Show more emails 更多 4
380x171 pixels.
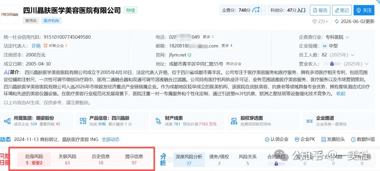coord(227,45)
